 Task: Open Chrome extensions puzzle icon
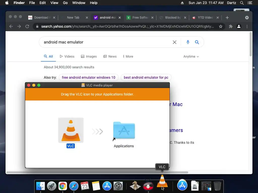click(231, 26)
